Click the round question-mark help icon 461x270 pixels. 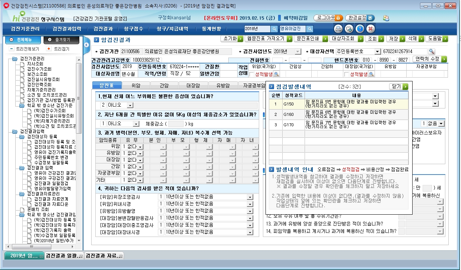pos(360,29)
